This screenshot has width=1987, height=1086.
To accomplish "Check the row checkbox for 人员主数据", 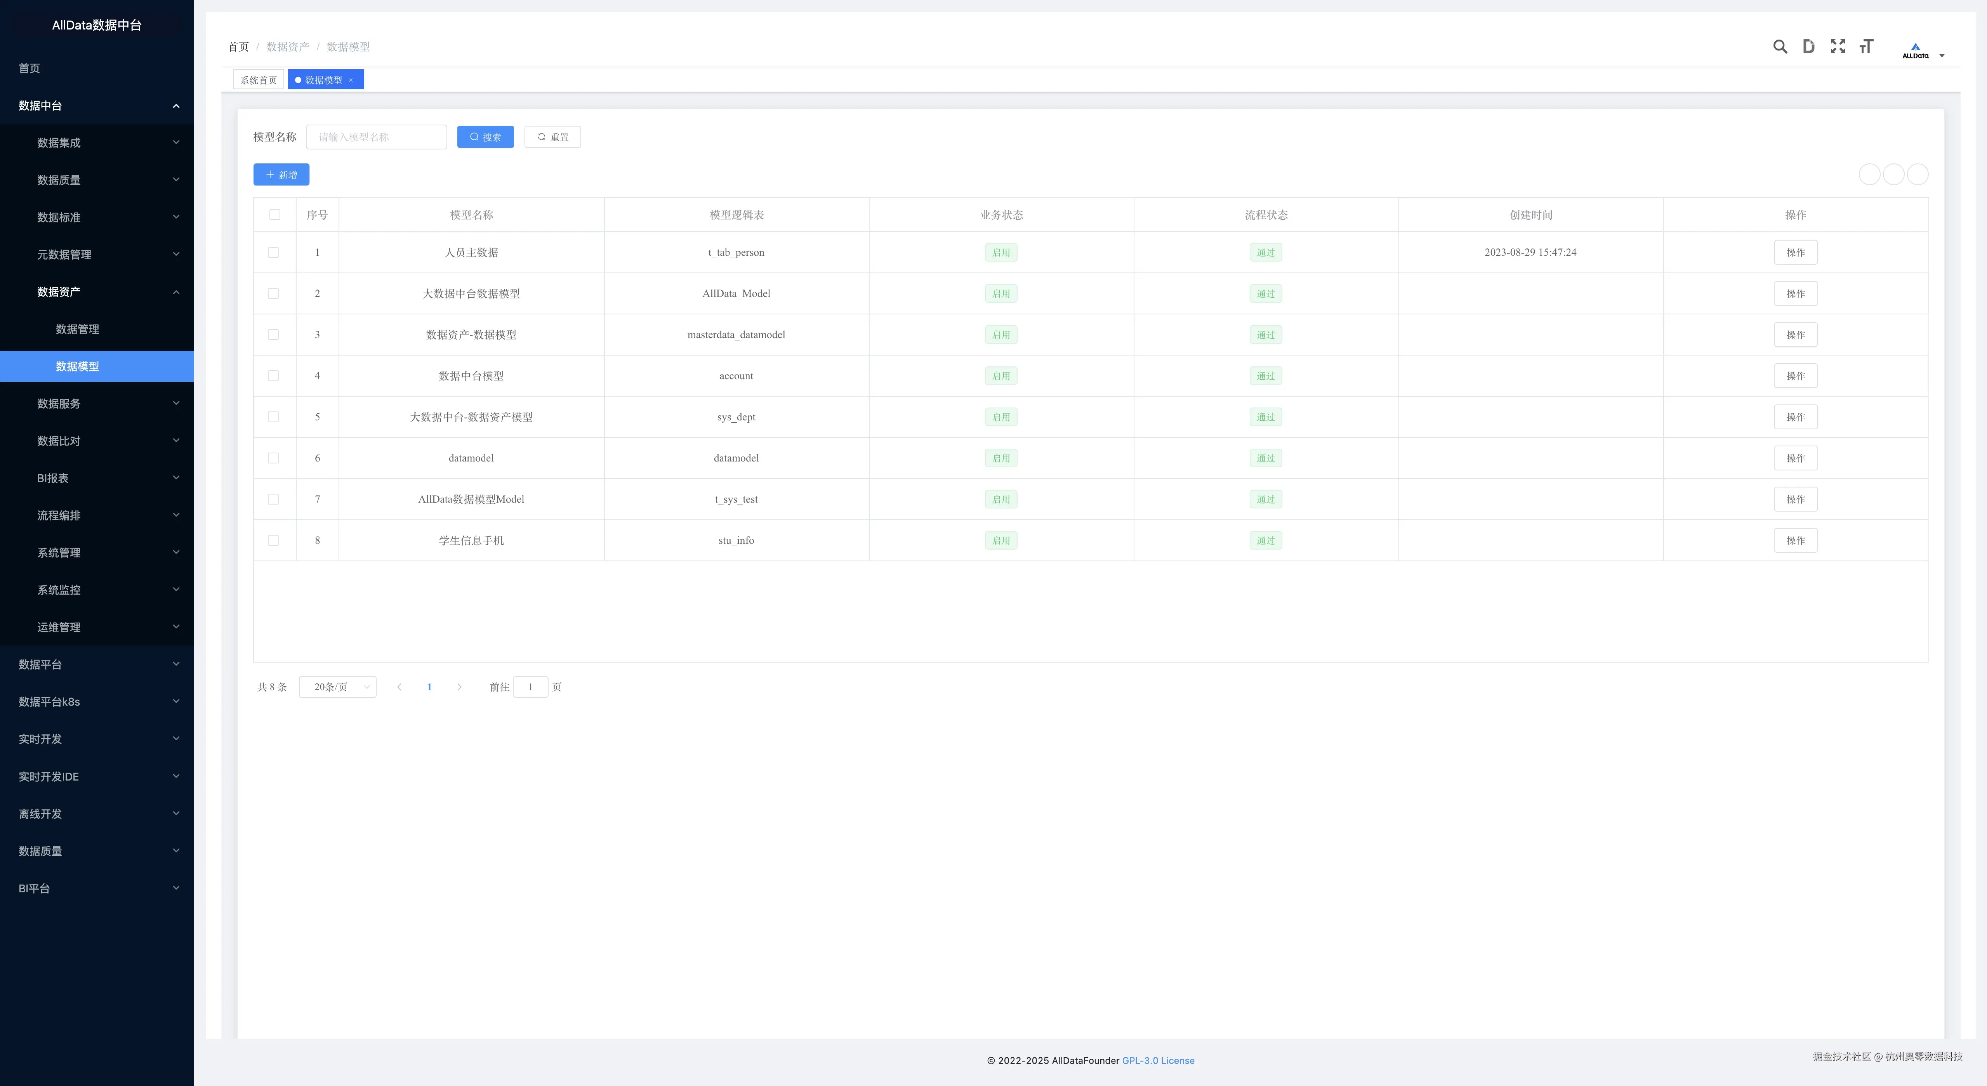I will point(273,253).
